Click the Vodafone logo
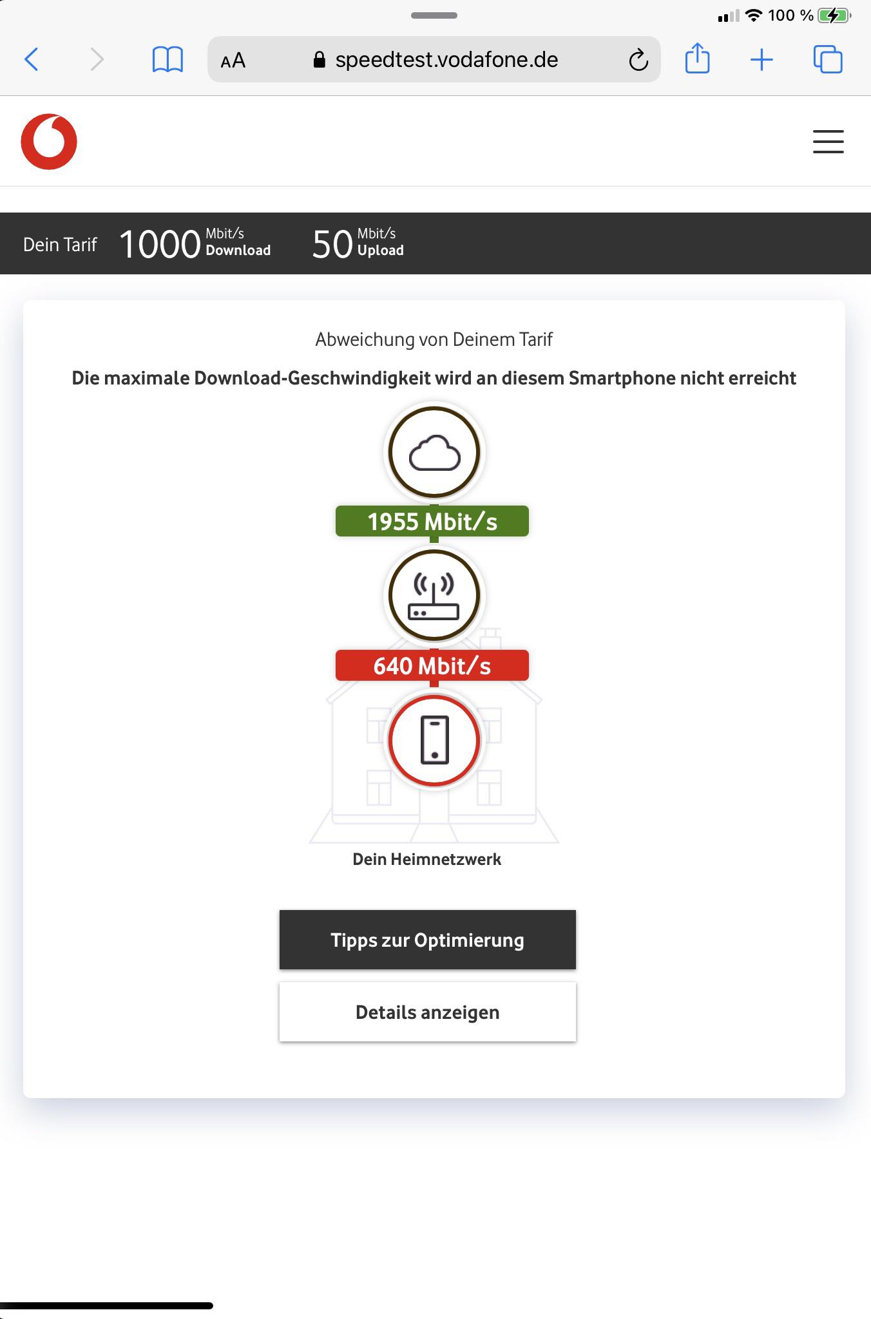 [49, 140]
